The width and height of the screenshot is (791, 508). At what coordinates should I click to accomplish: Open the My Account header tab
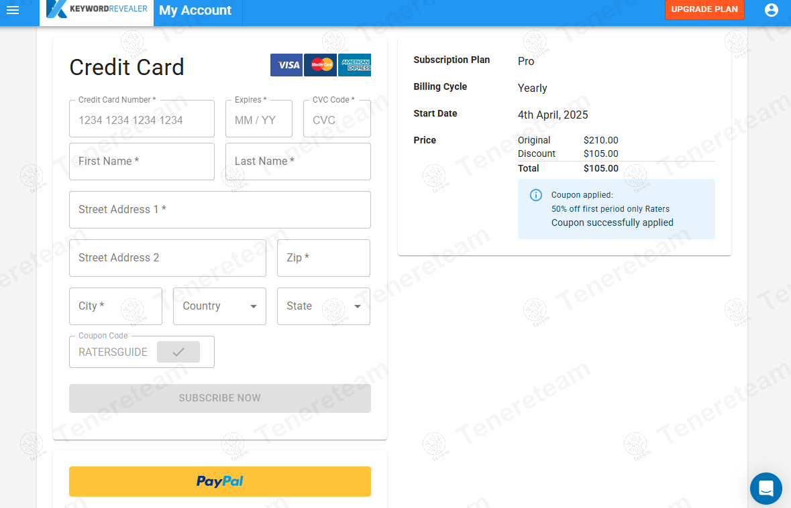coord(195,10)
